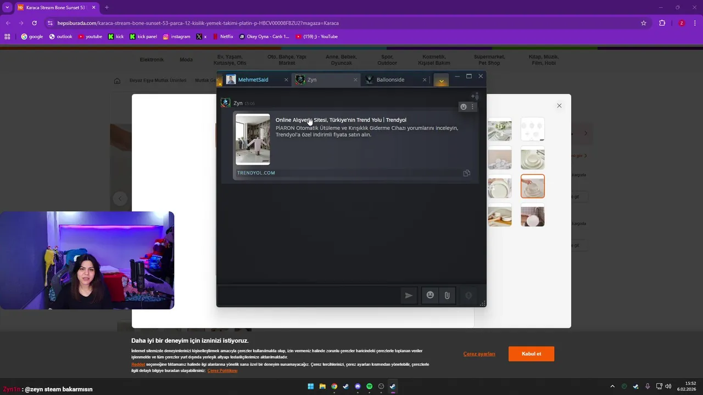703x395 pixels.
Task: Copy the Trendyol link from preview card
Action: coord(467,173)
